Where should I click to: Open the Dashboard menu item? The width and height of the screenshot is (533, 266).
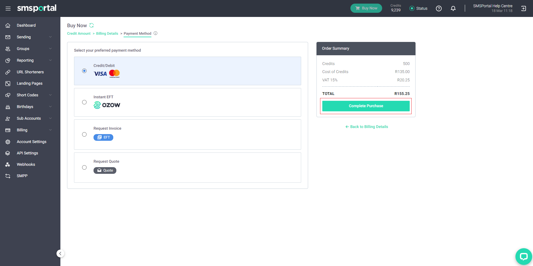[26, 25]
